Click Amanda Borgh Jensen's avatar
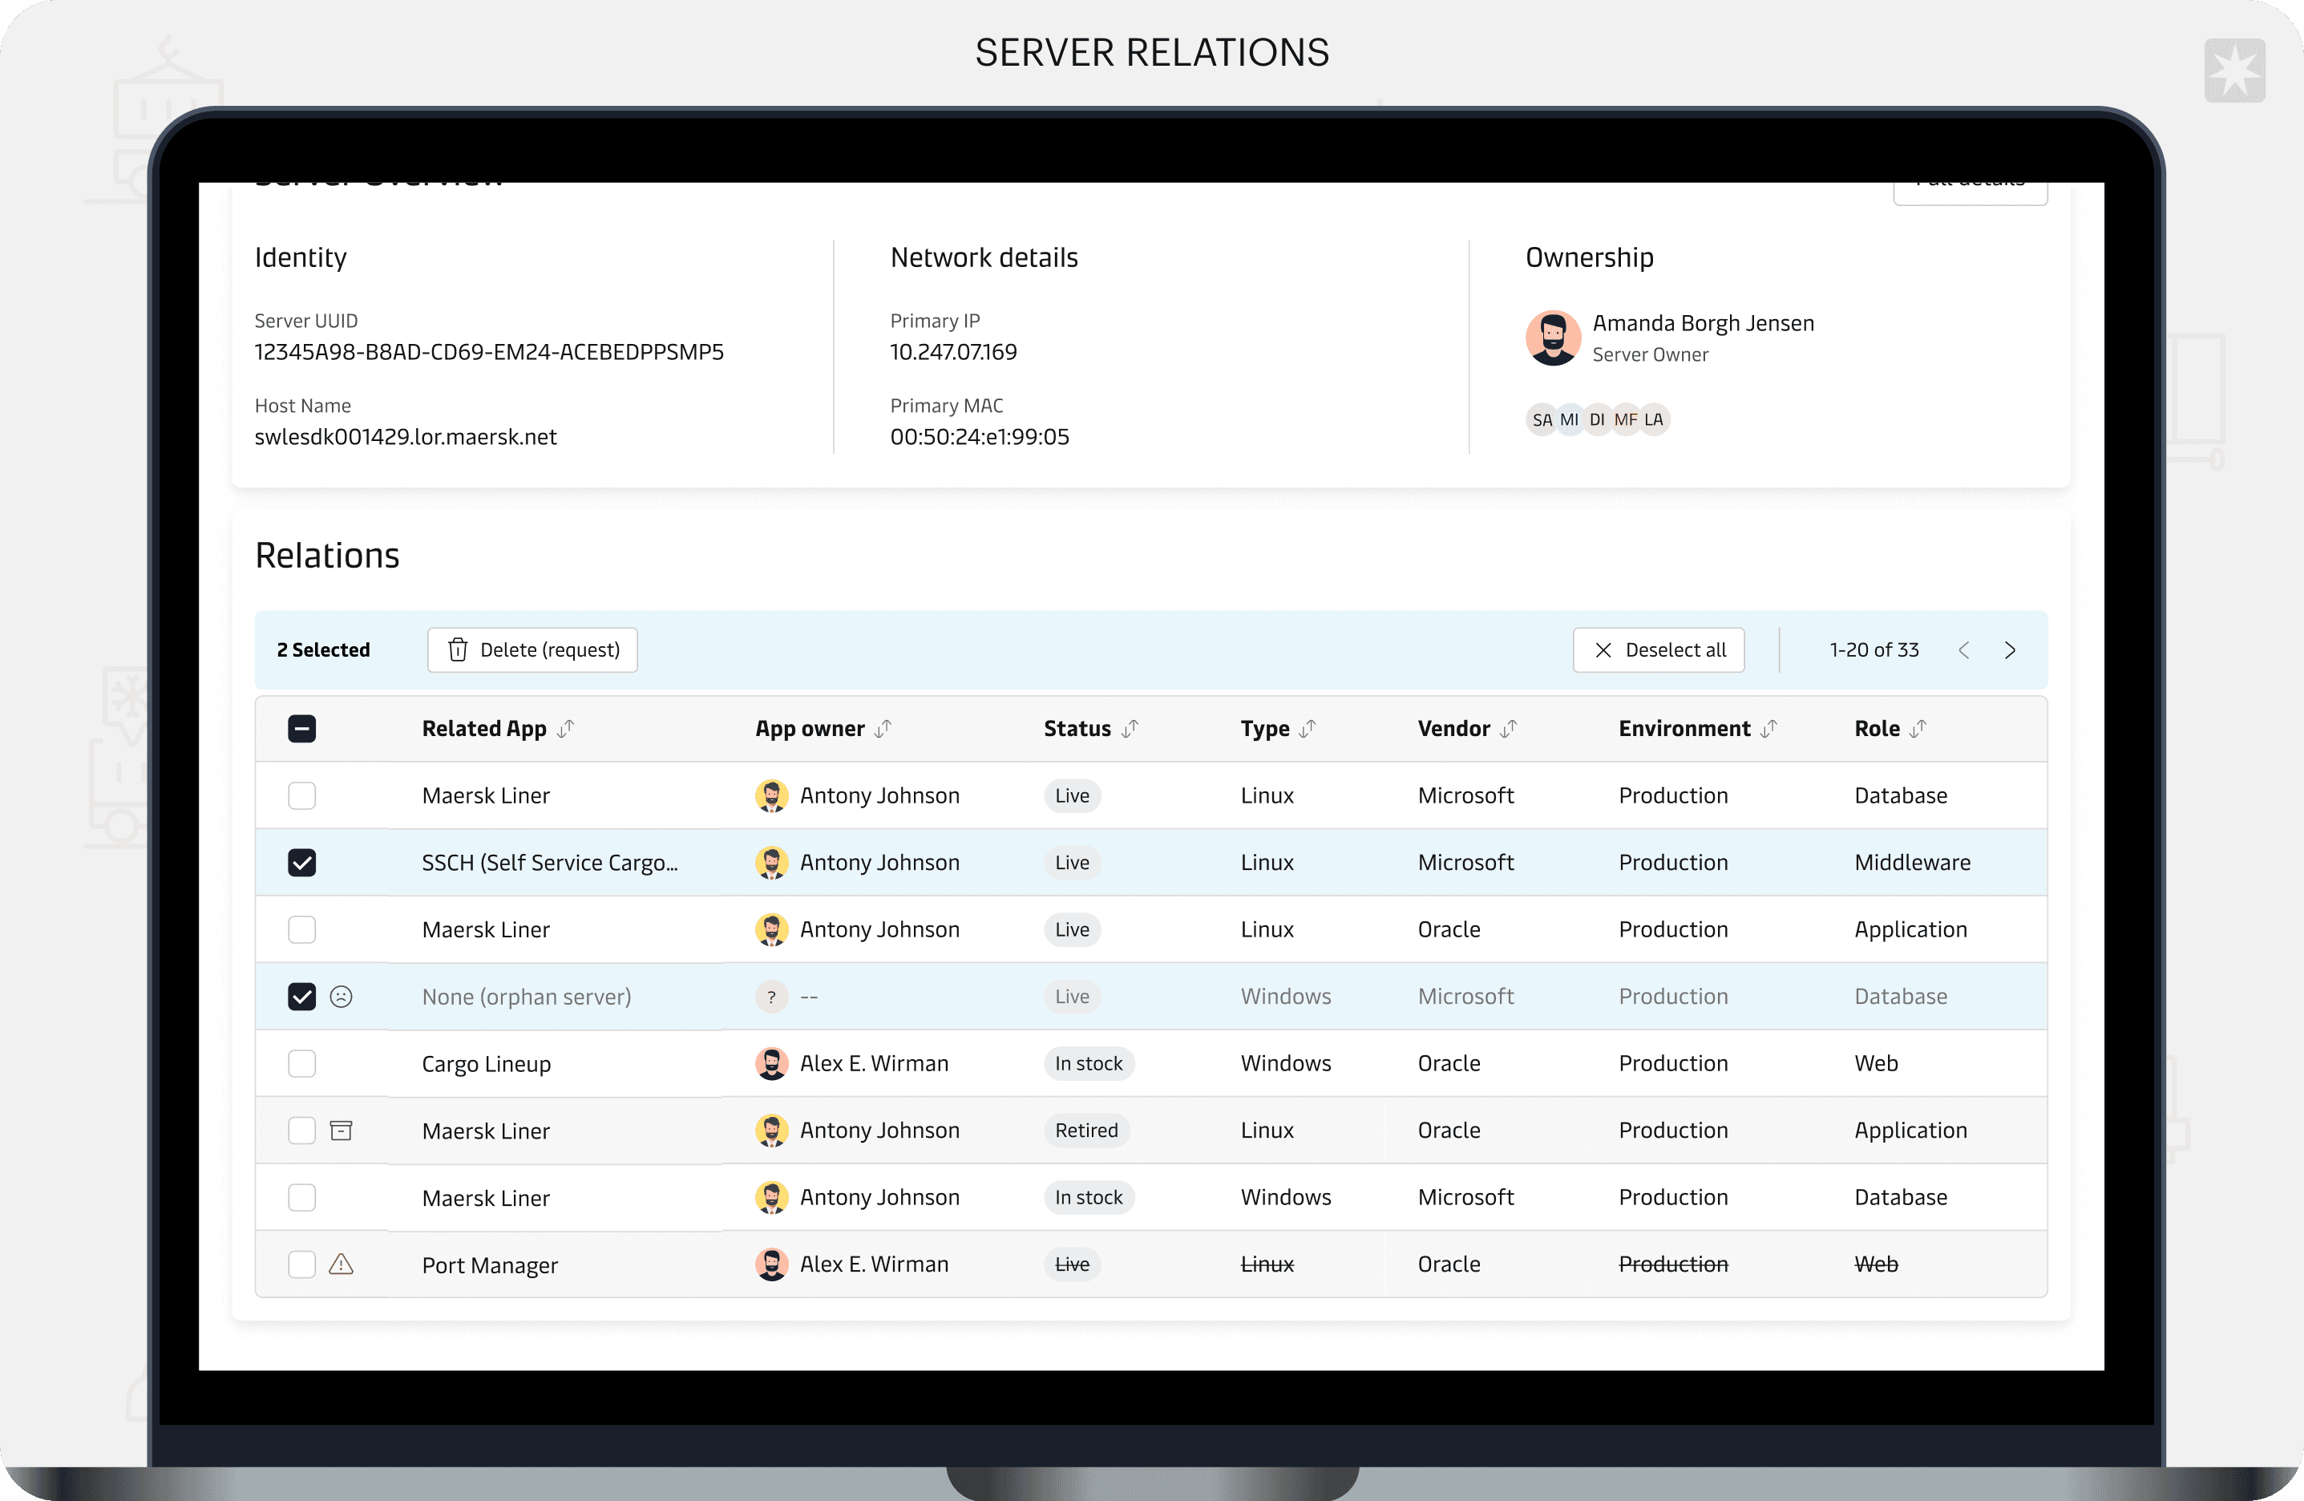 1553,337
